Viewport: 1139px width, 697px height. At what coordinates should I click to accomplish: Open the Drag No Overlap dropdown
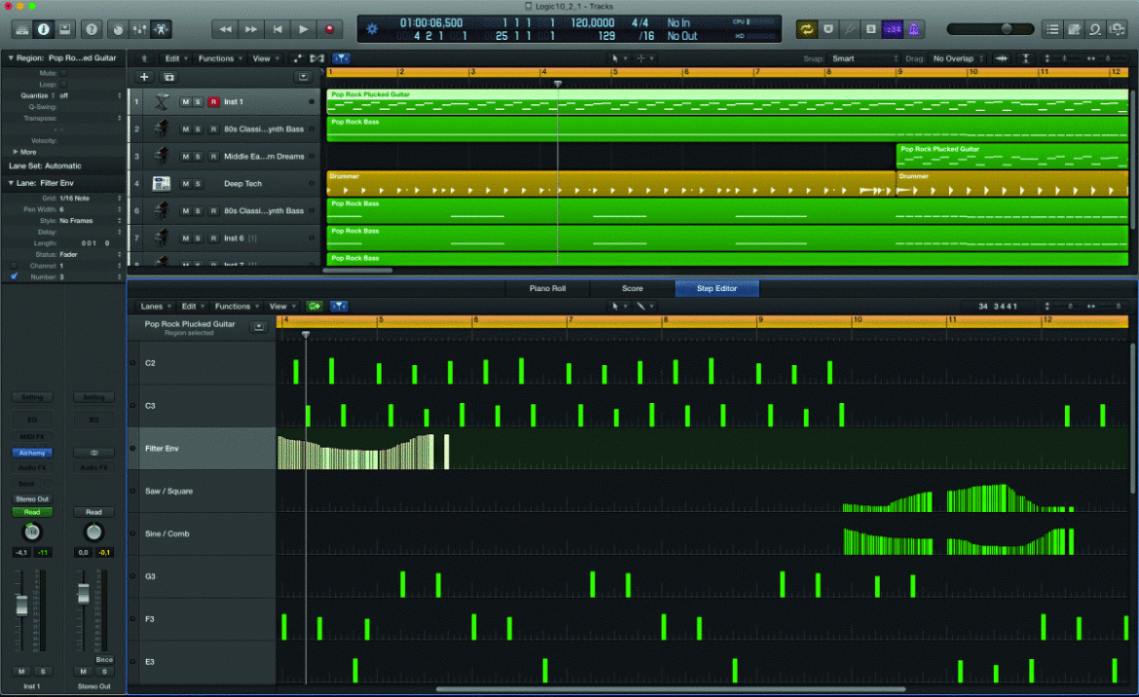coord(958,58)
